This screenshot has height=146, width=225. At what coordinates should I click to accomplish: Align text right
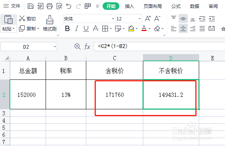coord(193,29)
